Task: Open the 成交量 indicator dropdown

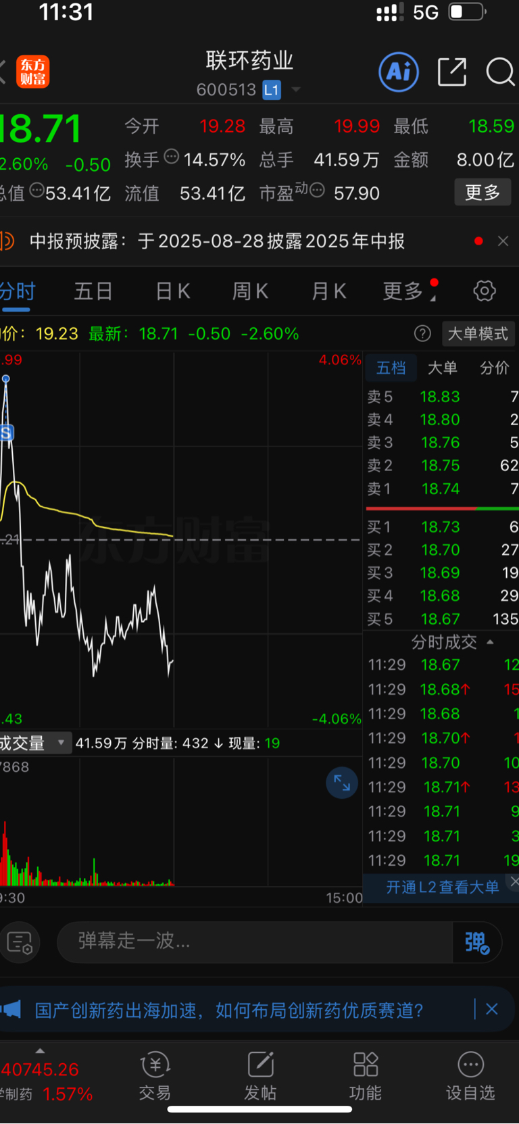Action: pos(34,743)
